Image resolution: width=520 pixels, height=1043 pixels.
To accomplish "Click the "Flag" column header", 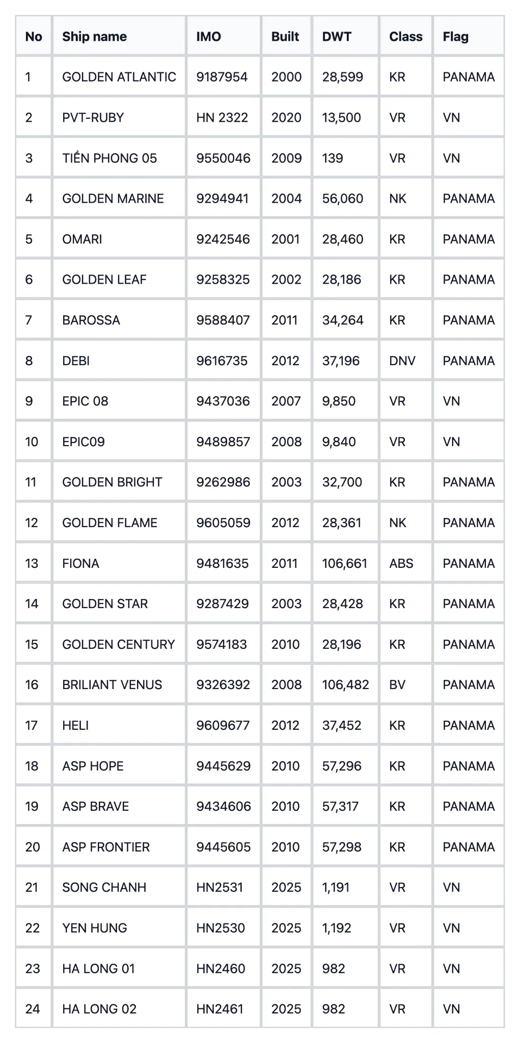I will (455, 37).
